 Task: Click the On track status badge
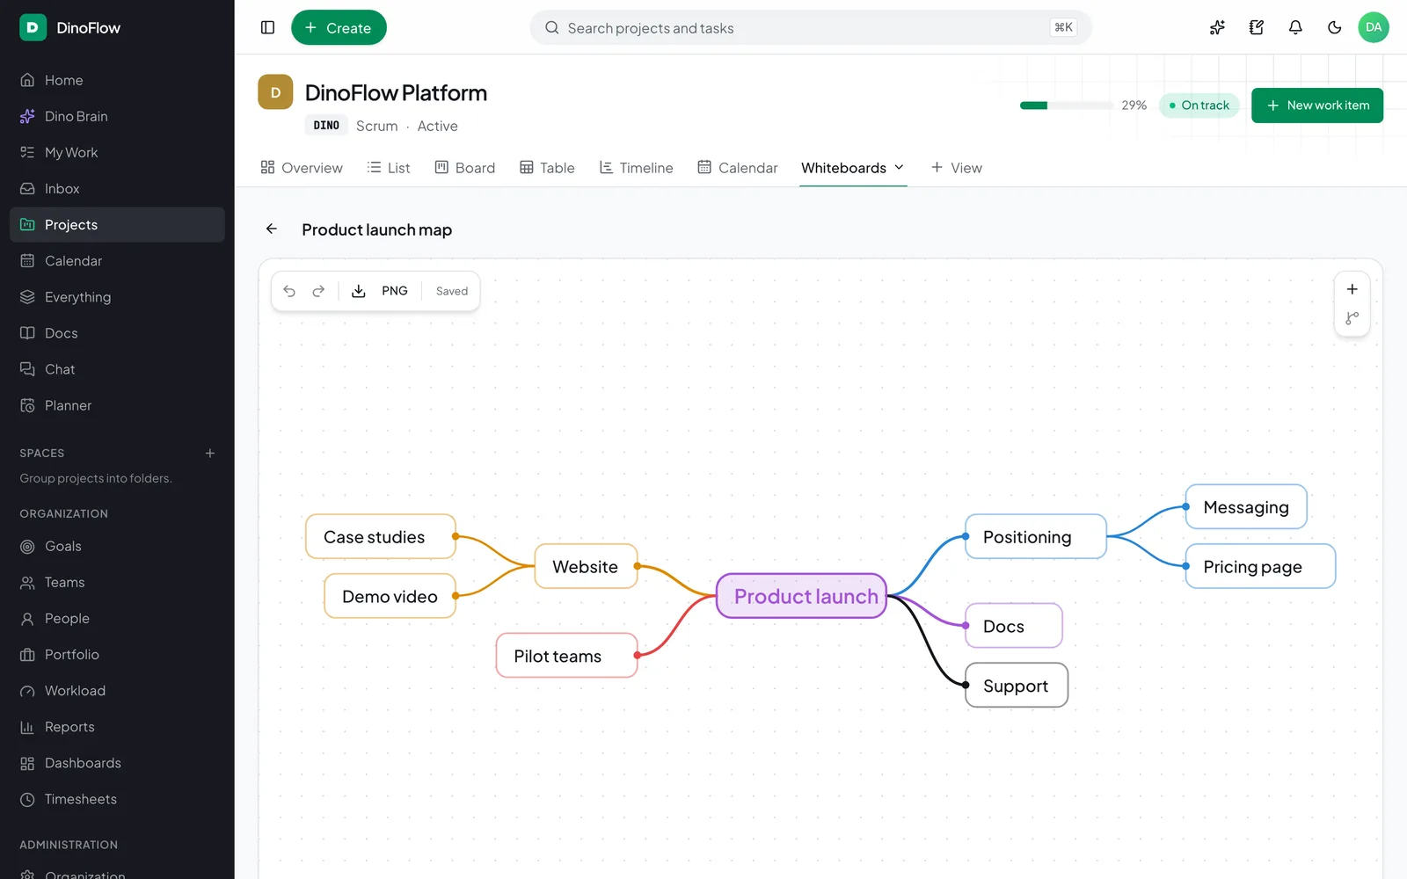click(1199, 105)
